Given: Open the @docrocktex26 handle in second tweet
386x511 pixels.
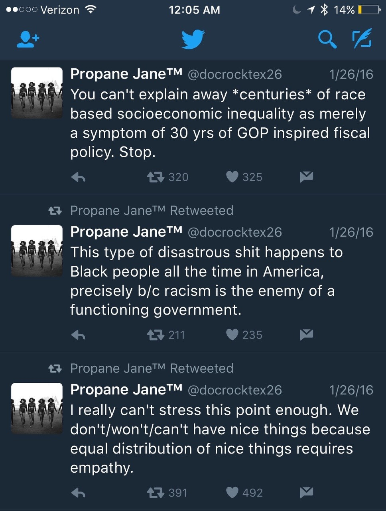Looking at the screenshot, I should [x=234, y=232].
